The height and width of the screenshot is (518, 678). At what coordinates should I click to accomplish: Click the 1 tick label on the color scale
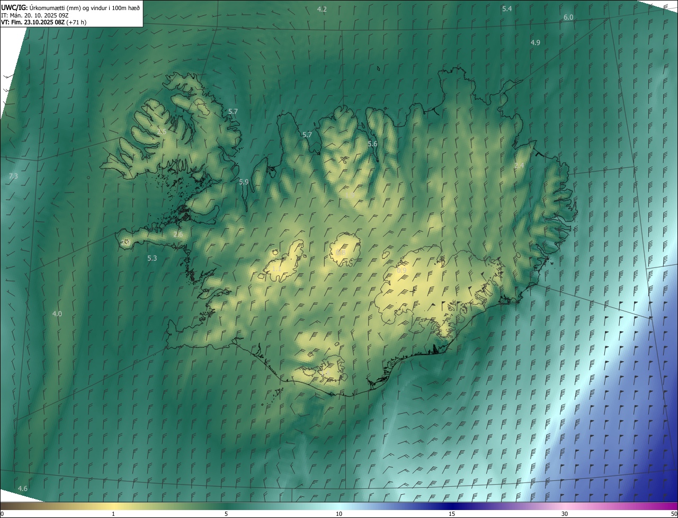(113, 514)
